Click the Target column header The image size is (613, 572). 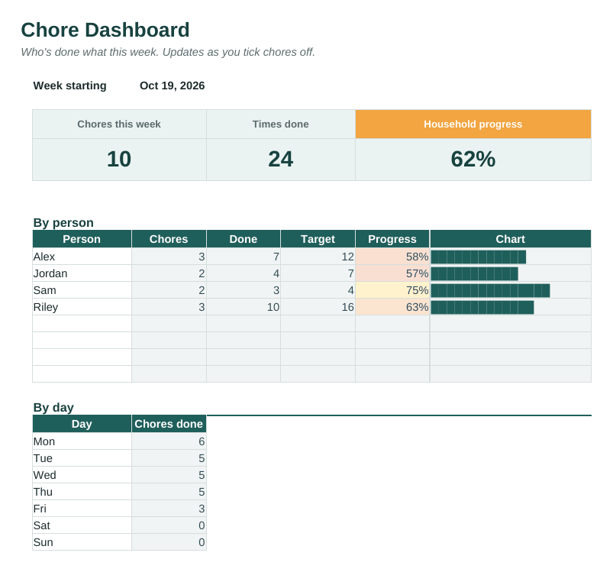click(318, 239)
